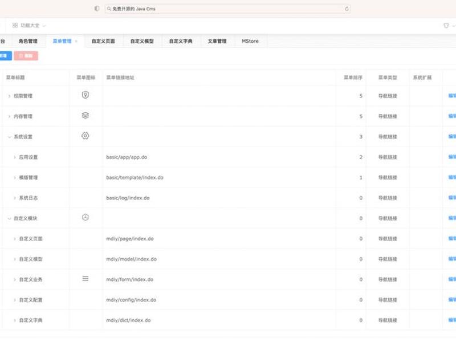
Task: Click the layers icon in 内容管理 row
Action: tap(85, 116)
